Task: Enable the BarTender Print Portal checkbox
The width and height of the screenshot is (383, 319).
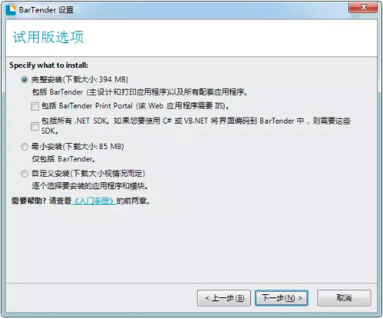Action: 35,106
